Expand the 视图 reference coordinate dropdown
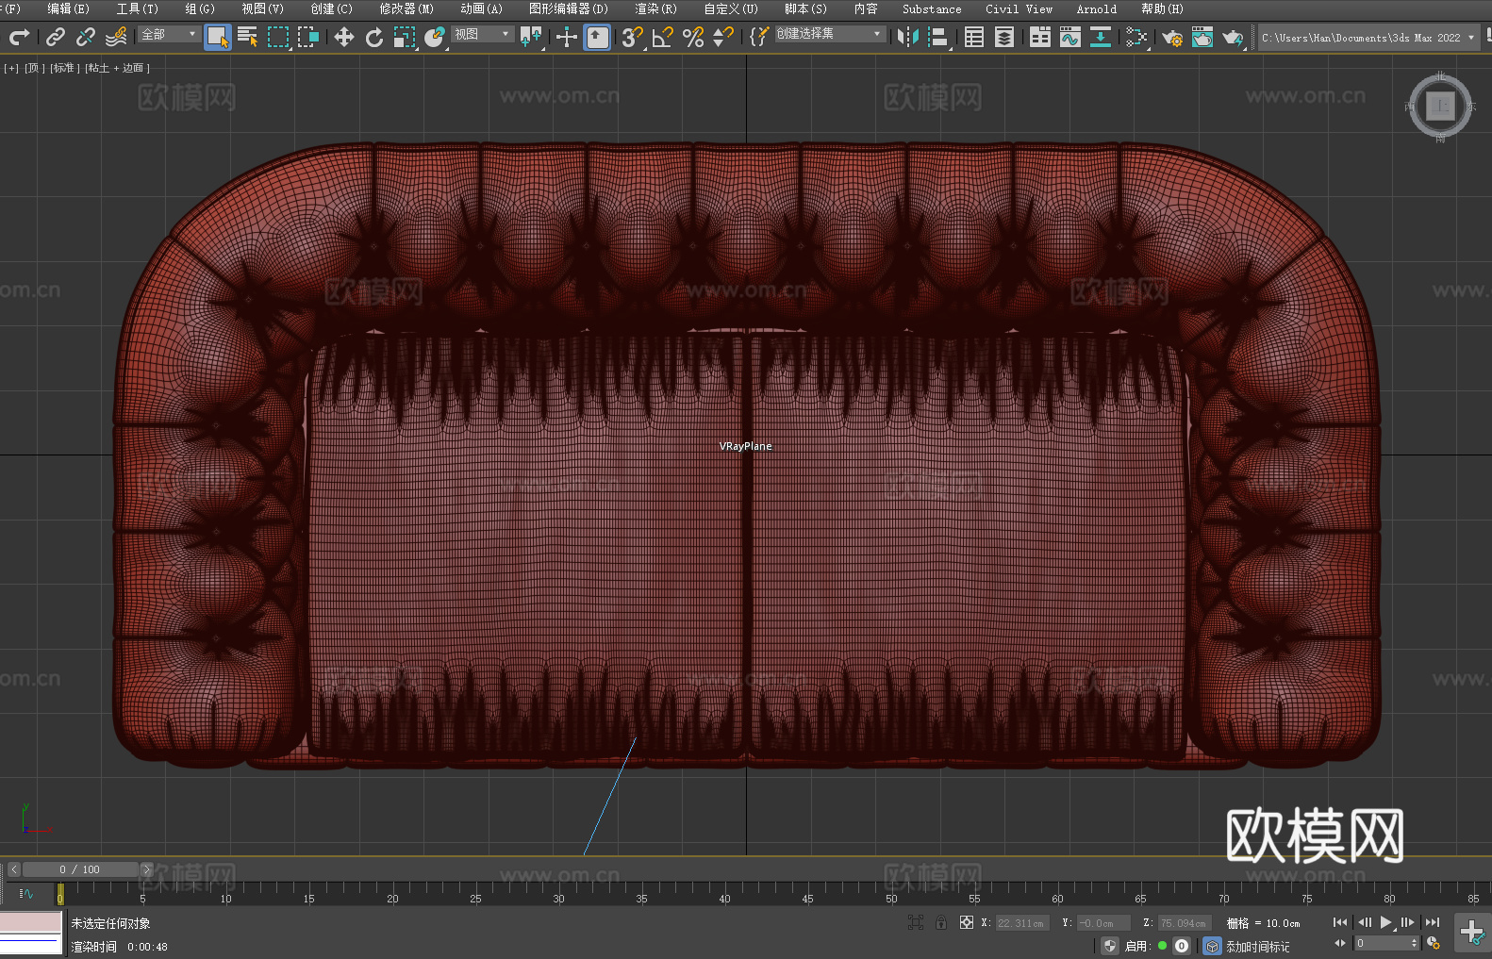The image size is (1492, 959). (x=482, y=34)
